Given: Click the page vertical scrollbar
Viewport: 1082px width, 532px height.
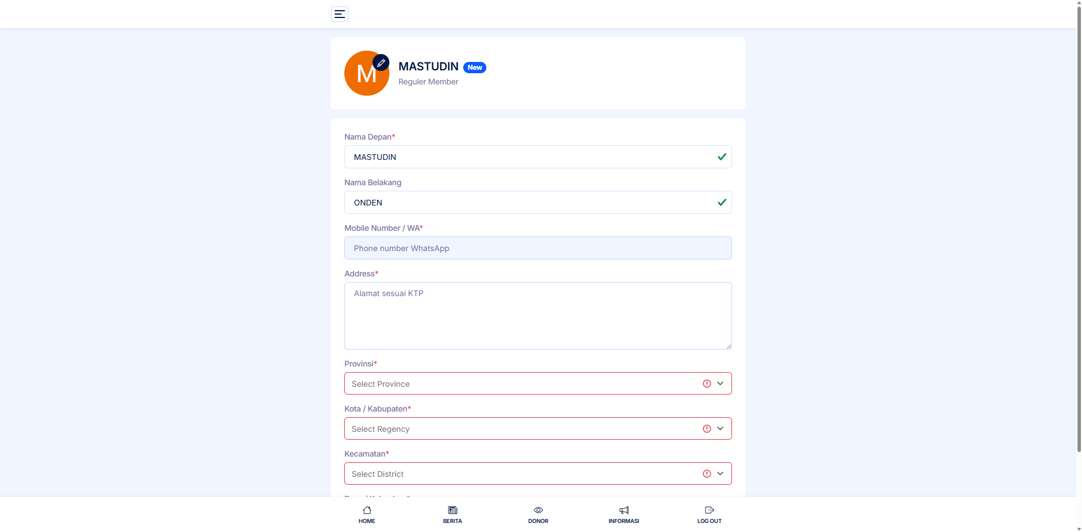Looking at the screenshot, I should point(1079,225).
